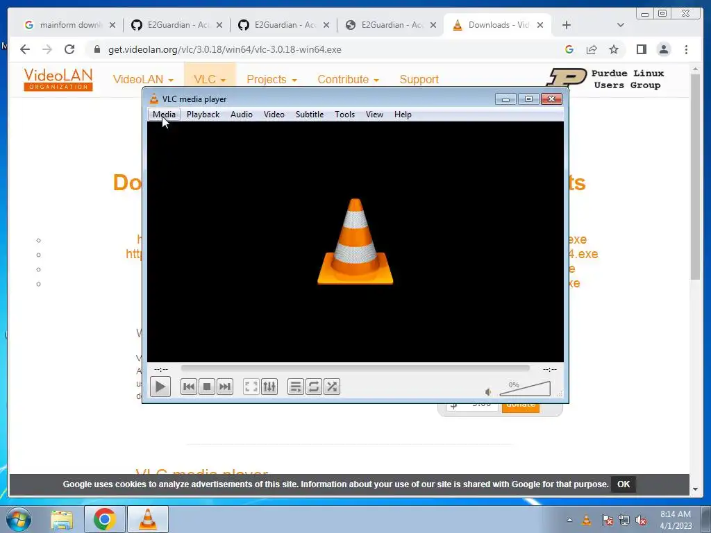Toggle the VLC playlist view
Viewport: 711px width, 533px height.
click(x=296, y=387)
